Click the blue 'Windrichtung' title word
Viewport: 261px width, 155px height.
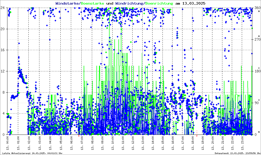[x=129, y=3]
